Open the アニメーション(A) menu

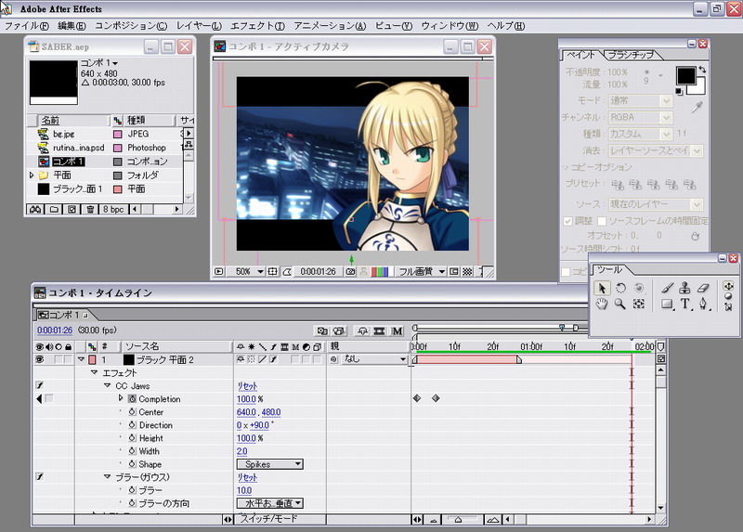(330, 26)
